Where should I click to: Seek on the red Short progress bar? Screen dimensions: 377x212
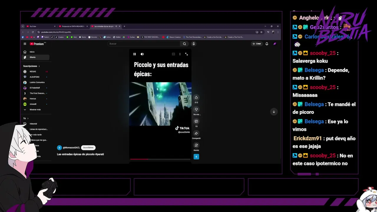160,159
